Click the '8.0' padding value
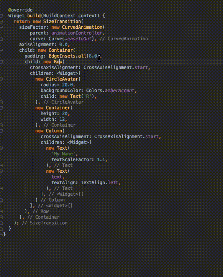This screenshot has height=277, width=223. (x=93, y=56)
